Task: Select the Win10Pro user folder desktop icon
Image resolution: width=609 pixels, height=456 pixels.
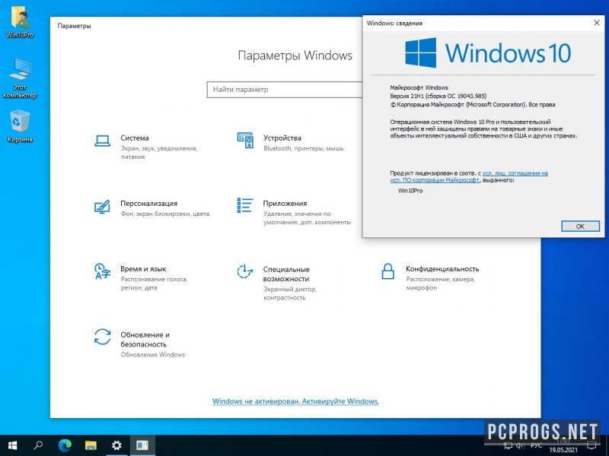Action: [20, 23]
